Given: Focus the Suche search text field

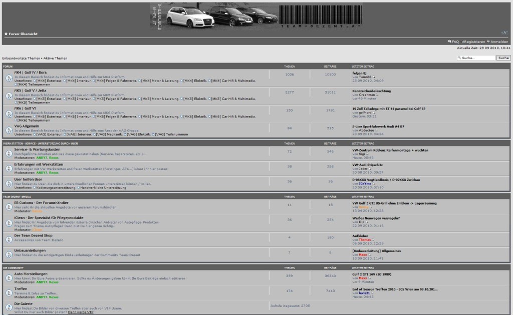Looking at the screenshot, I should (x=476, y=58).
